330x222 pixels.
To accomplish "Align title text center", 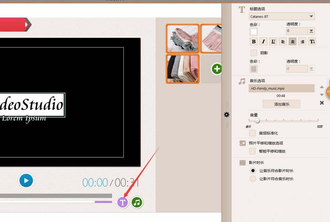I will 292,42.
